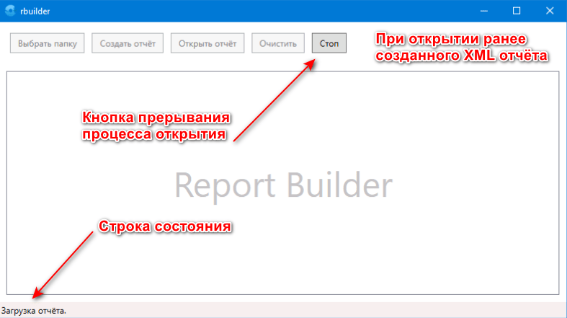The width and height of the screenshot is (567, 318).
Task: Click the При открытии ранее созданного annotation text
Action: click(x=460, y=47)
